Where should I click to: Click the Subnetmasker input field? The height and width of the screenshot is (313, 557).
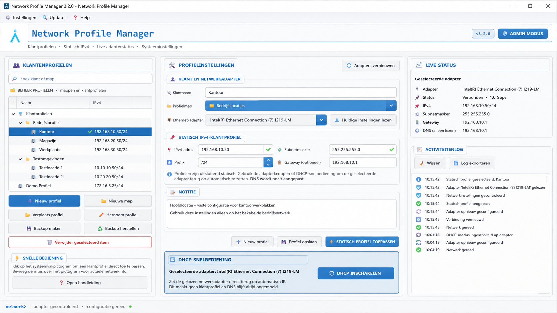(363, 150)
